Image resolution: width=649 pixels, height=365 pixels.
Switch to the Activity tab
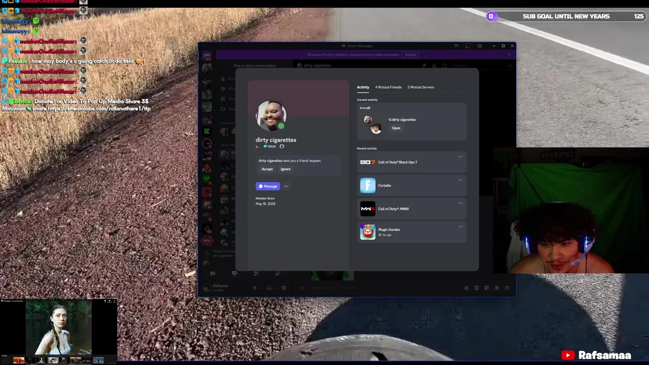pos(363,87)
